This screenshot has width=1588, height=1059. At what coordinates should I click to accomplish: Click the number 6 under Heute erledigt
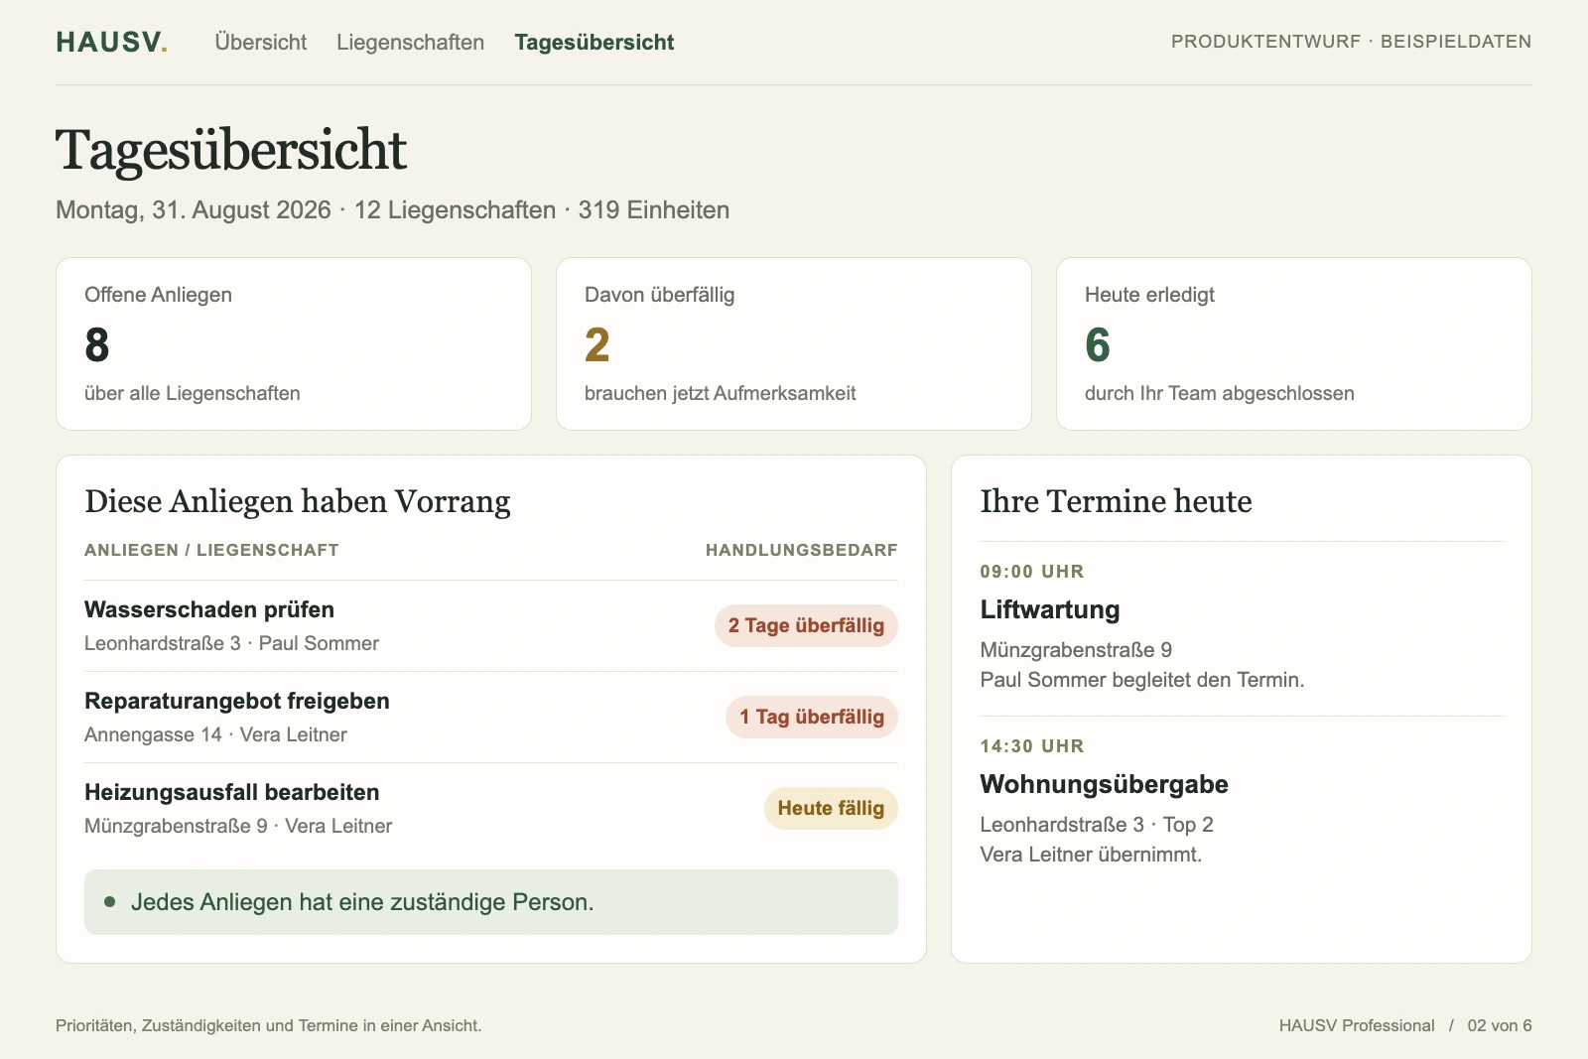1098,345
